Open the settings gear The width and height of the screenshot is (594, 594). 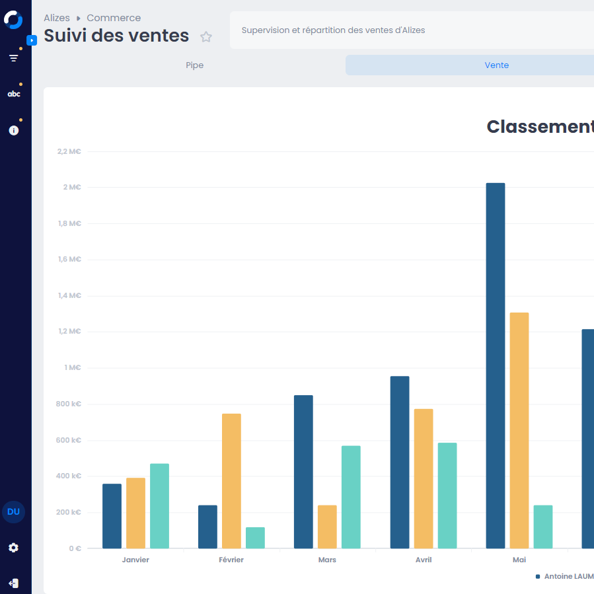[x=13, y=548]
